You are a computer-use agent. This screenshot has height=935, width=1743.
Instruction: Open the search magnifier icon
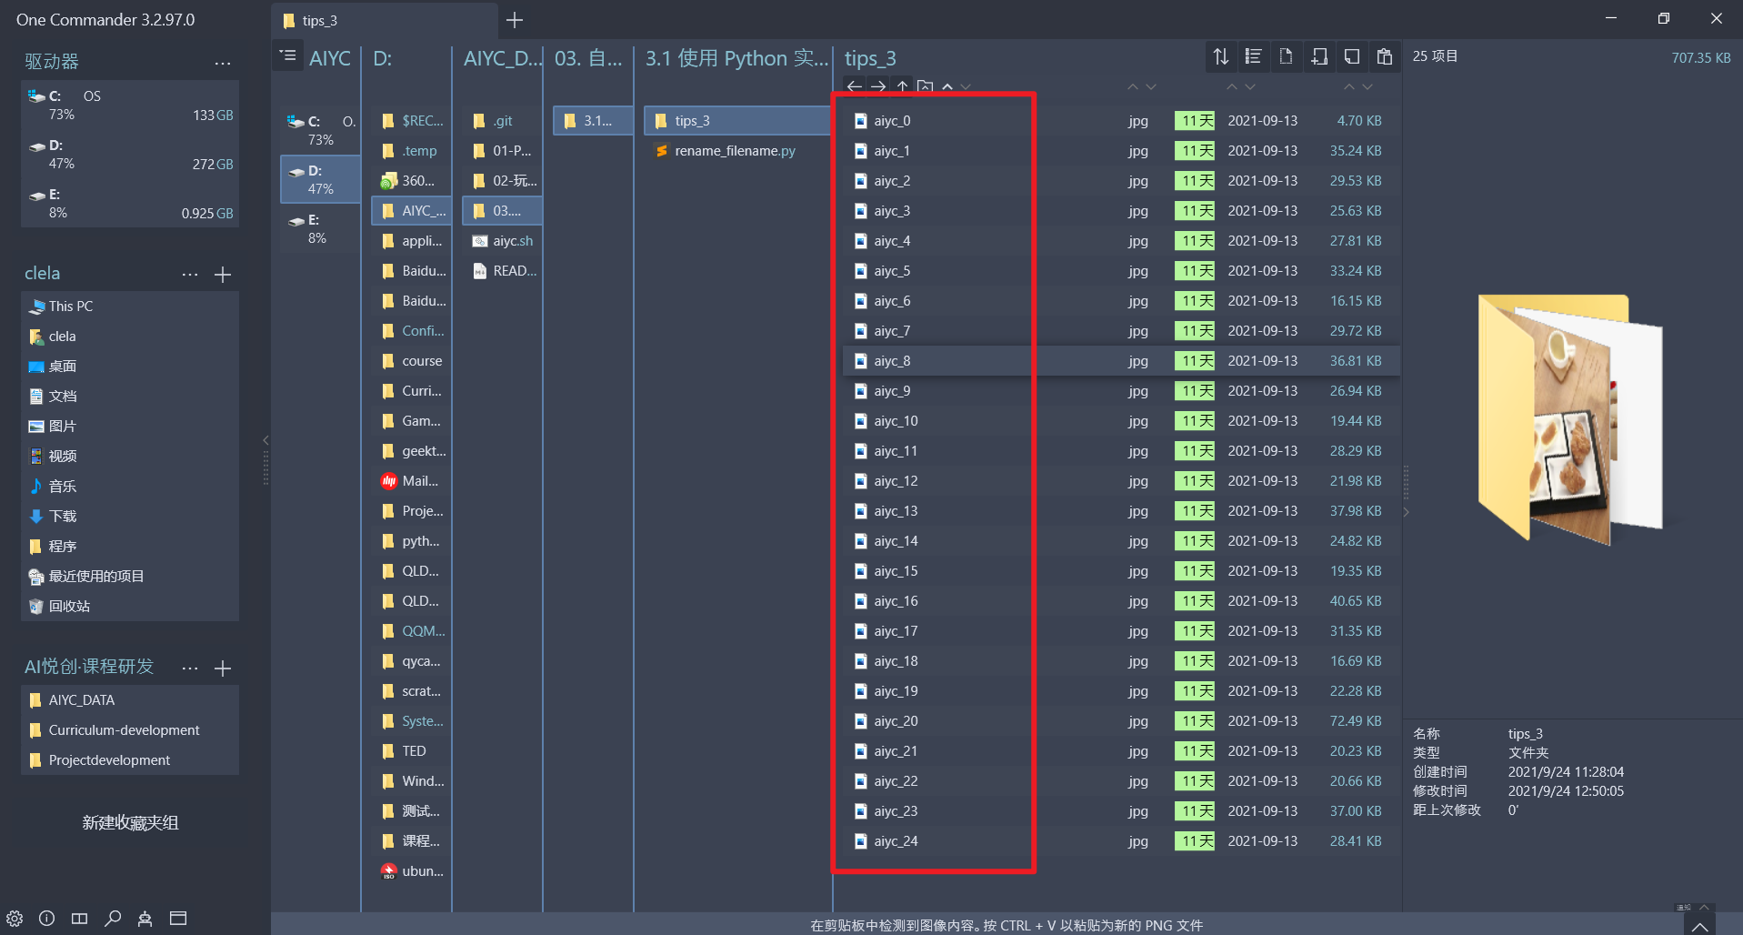click(113, 919)
